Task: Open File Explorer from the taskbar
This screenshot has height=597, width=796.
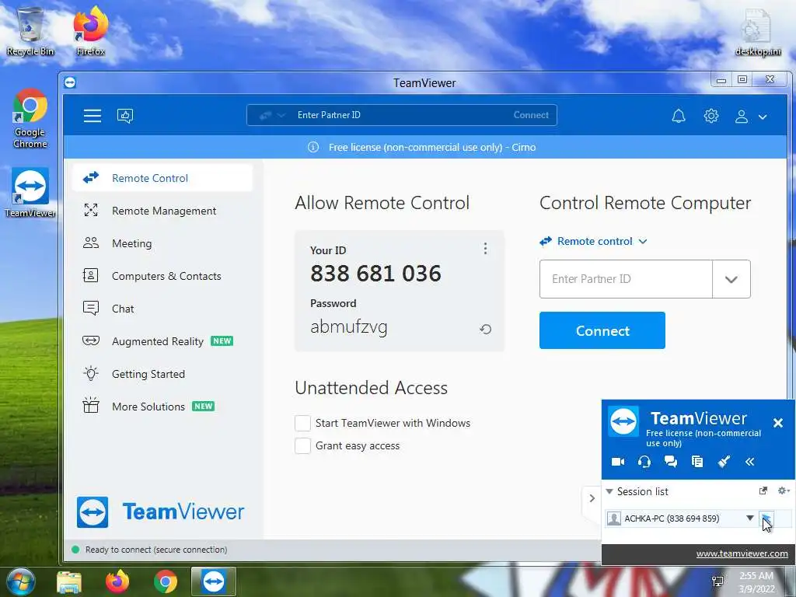Action: (x=69, y=582)
